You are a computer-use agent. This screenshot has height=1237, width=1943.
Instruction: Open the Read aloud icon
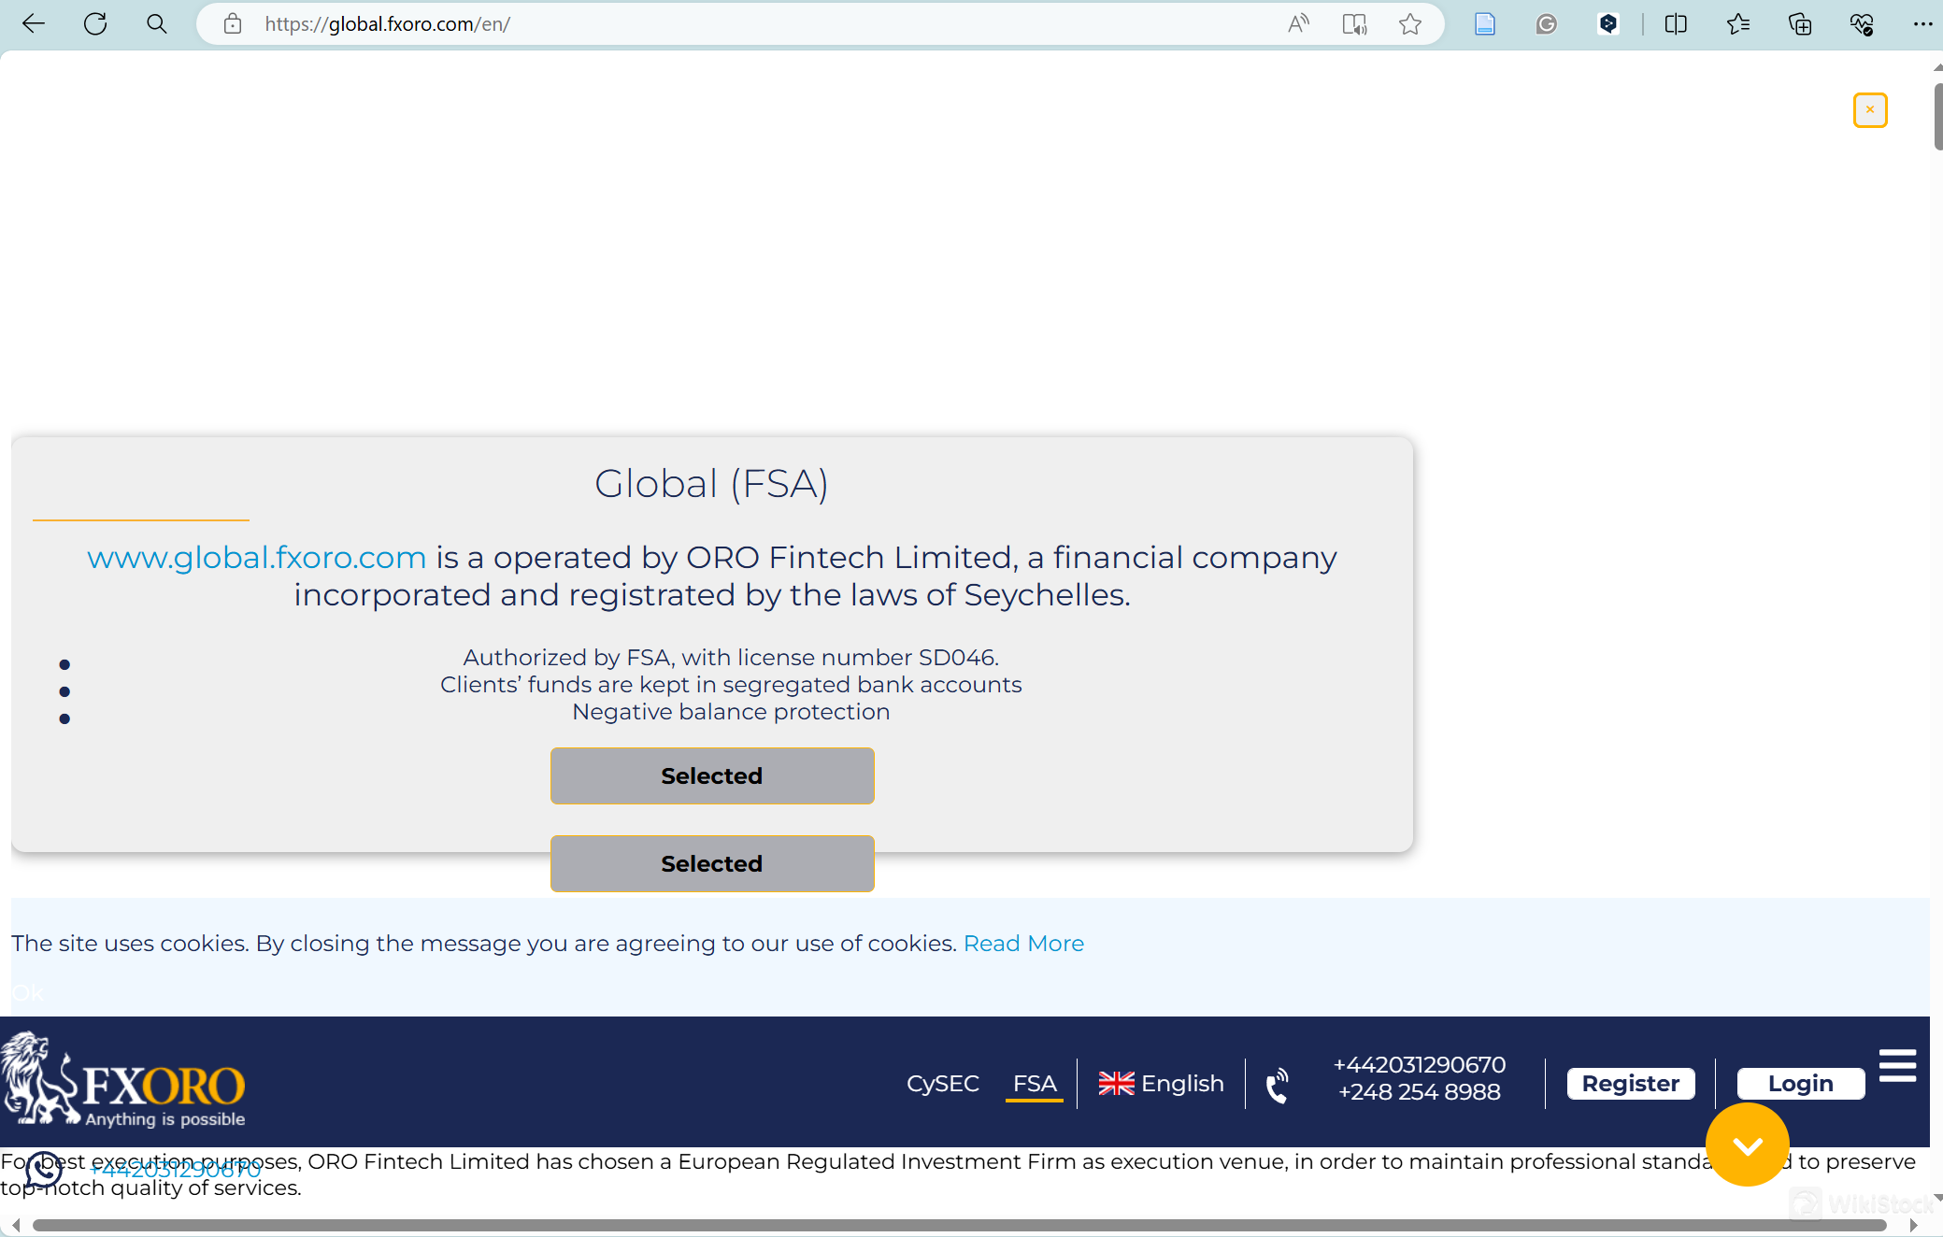(1298, 24)
